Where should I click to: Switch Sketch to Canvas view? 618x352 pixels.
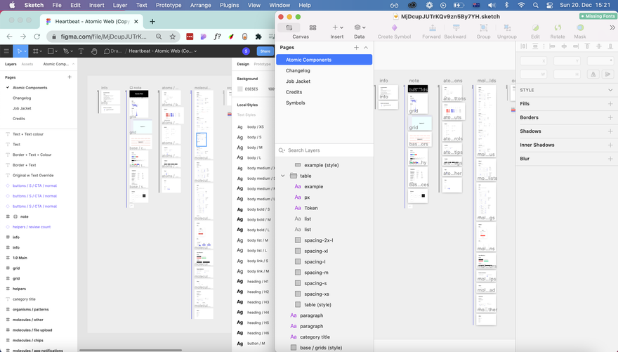[x=289, y=27]
